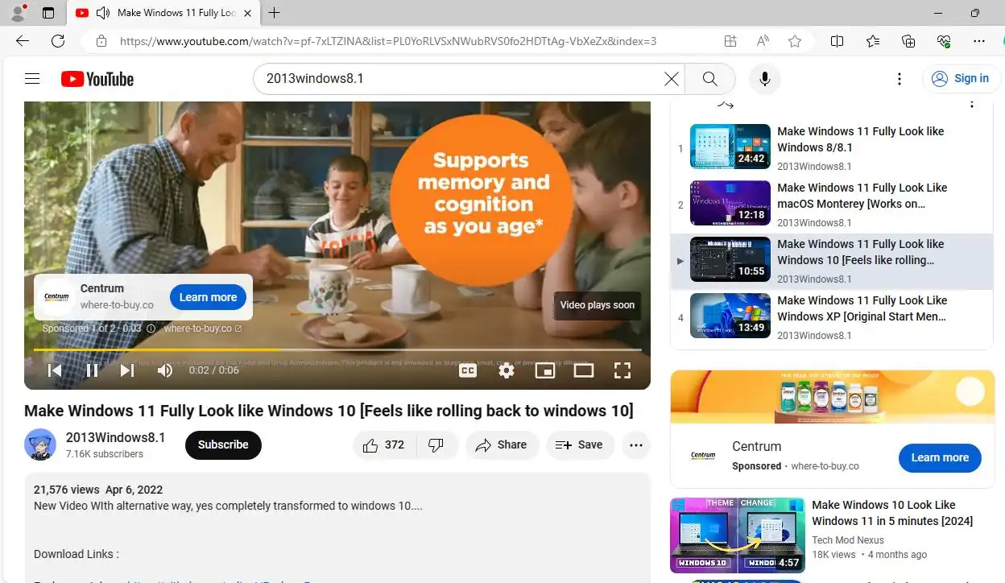The height and width of the screenshot is (583, 1005).
Task: Switch to miniplayer mode
Action: coord(545,370)
